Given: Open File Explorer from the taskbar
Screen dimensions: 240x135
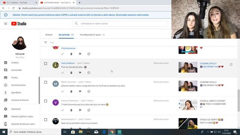Looking at the screenshot, I should coord(81,132).
